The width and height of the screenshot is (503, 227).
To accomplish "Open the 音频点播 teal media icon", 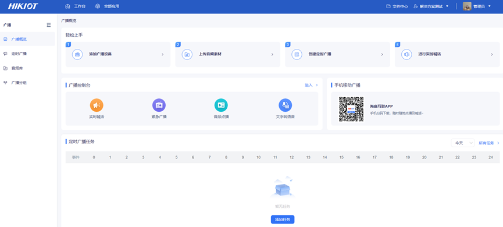I will [x=221, y=105].
